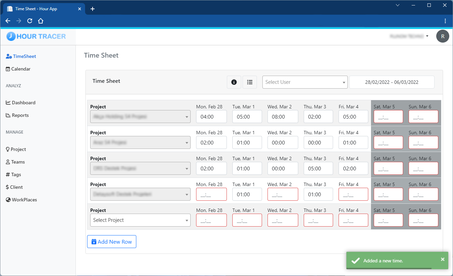
Task: Open Dashboard in sidebar
Action: coord(20,103)
